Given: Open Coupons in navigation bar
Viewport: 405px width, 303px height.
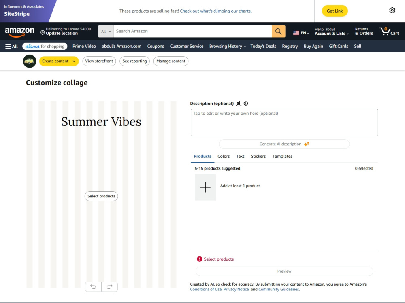Looking at the screenshot, I should [156, 46].
